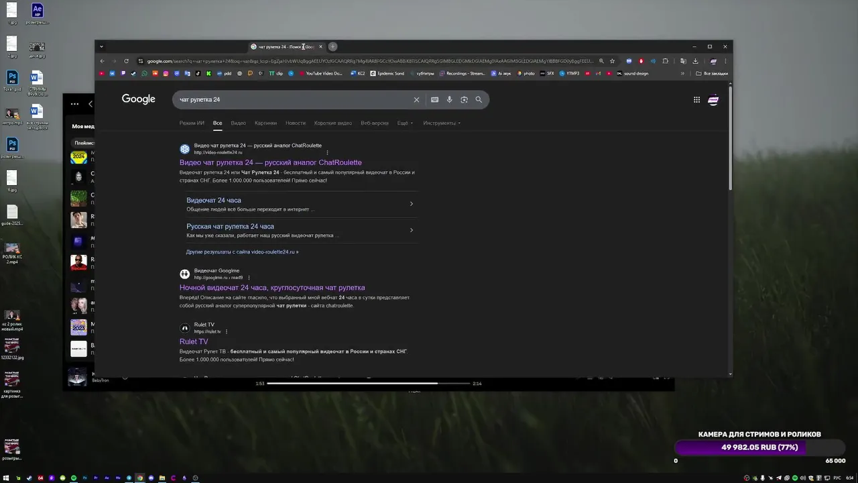Open options for the Googlme result
Viewport: 858px width, 483px height.
click(249, 278)
